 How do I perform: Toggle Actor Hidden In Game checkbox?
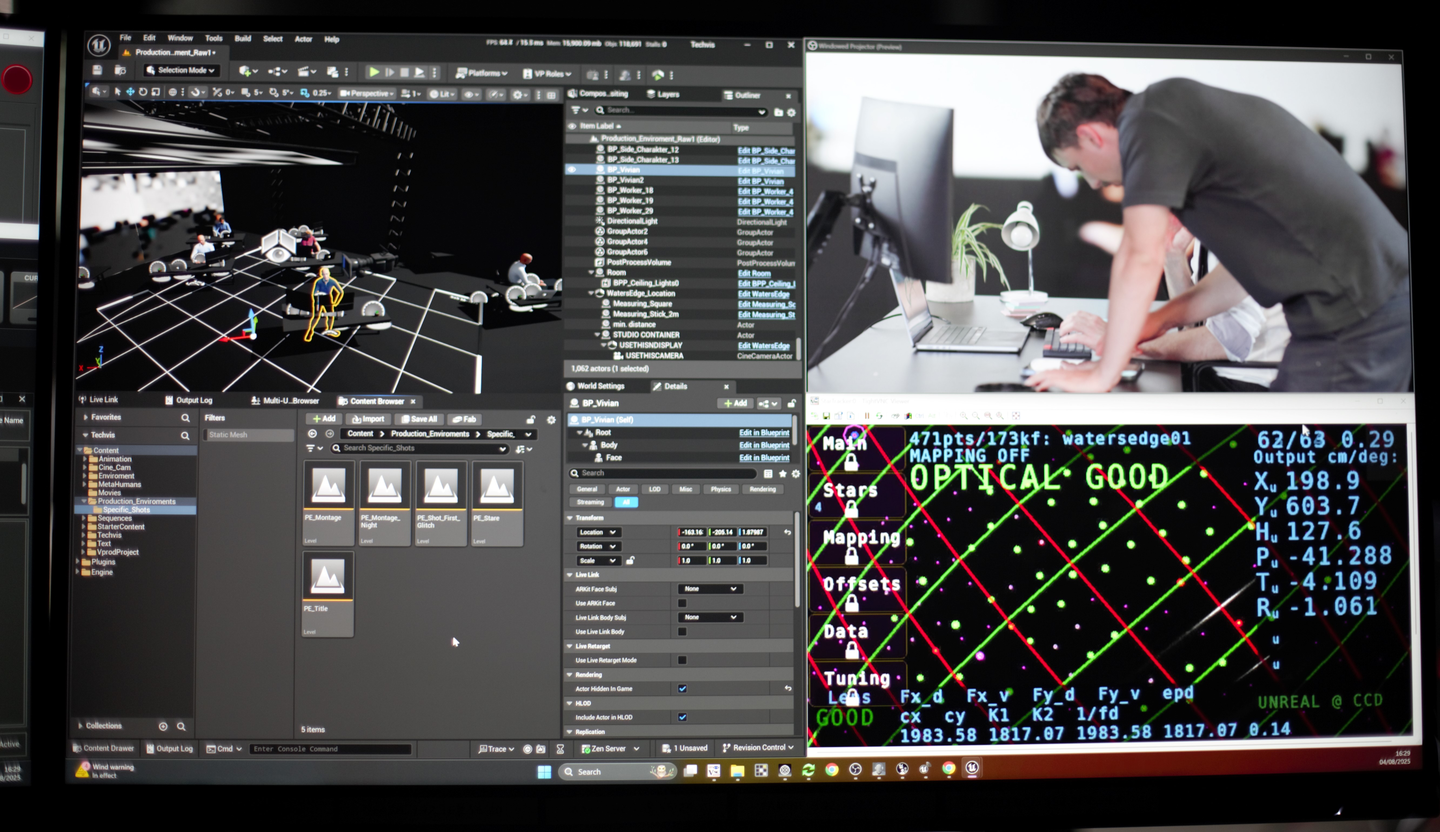click(x=682, y=689)
